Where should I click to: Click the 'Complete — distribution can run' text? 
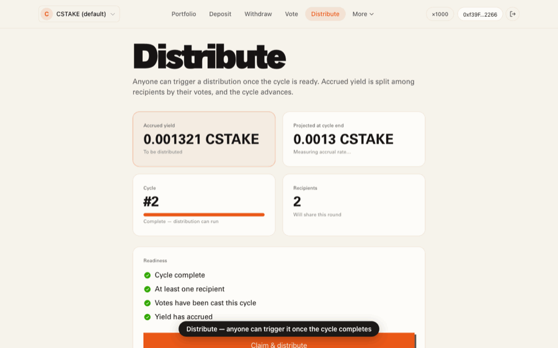181,222
